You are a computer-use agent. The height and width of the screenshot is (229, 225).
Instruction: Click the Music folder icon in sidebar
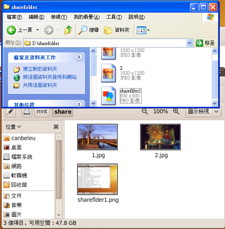point(6,205)
